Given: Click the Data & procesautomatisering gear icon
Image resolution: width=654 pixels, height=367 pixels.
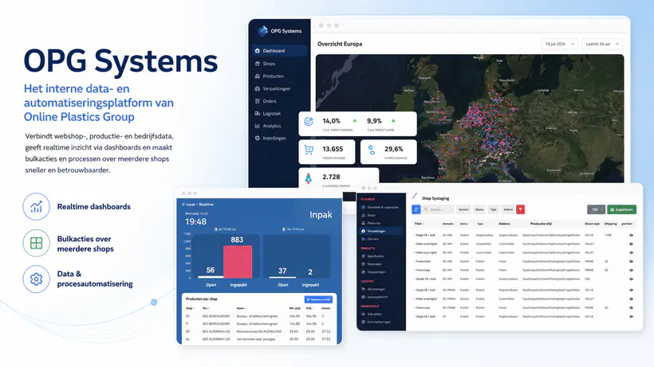Looking at the screenshot, I should pos(36,279).
